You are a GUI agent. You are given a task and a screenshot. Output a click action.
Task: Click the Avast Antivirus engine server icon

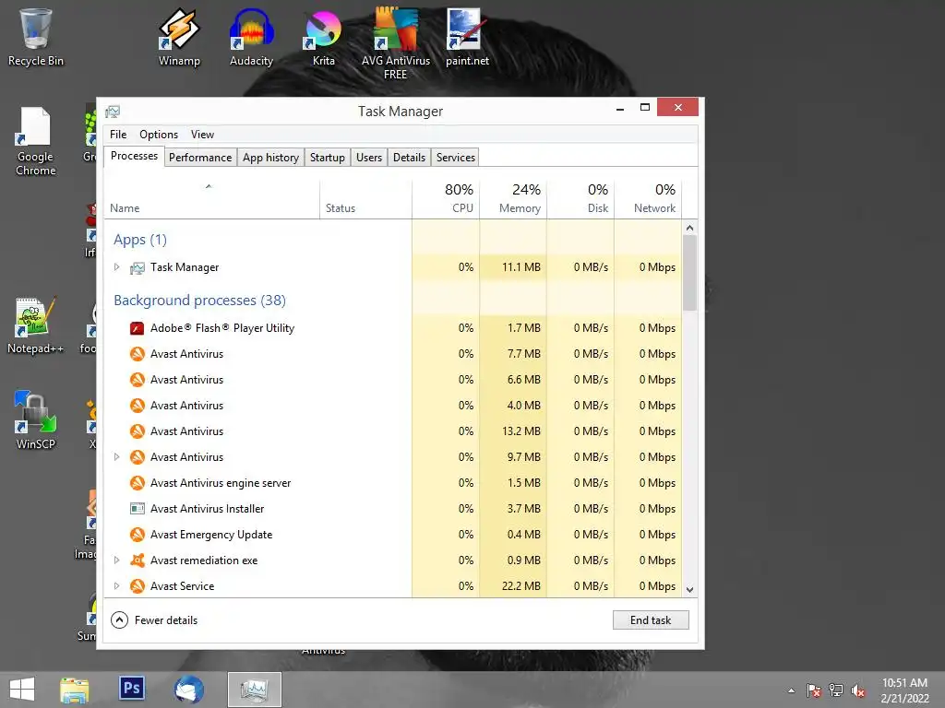point(137,483)
